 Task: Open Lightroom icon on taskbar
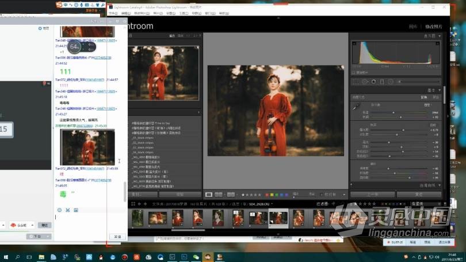tap(172, 257)
